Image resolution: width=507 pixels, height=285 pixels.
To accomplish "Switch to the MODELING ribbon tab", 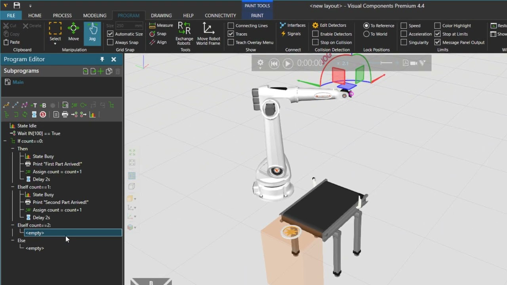I will [x=95, y=15].
